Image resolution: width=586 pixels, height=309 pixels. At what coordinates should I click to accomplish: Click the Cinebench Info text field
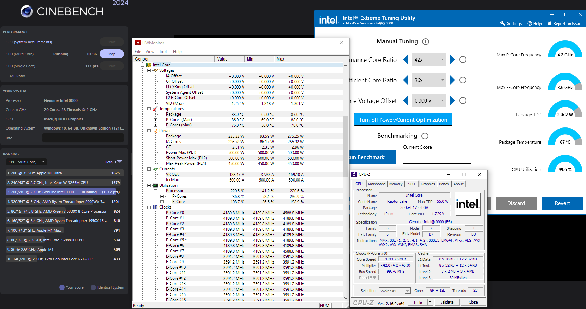[x=83, y=138]
